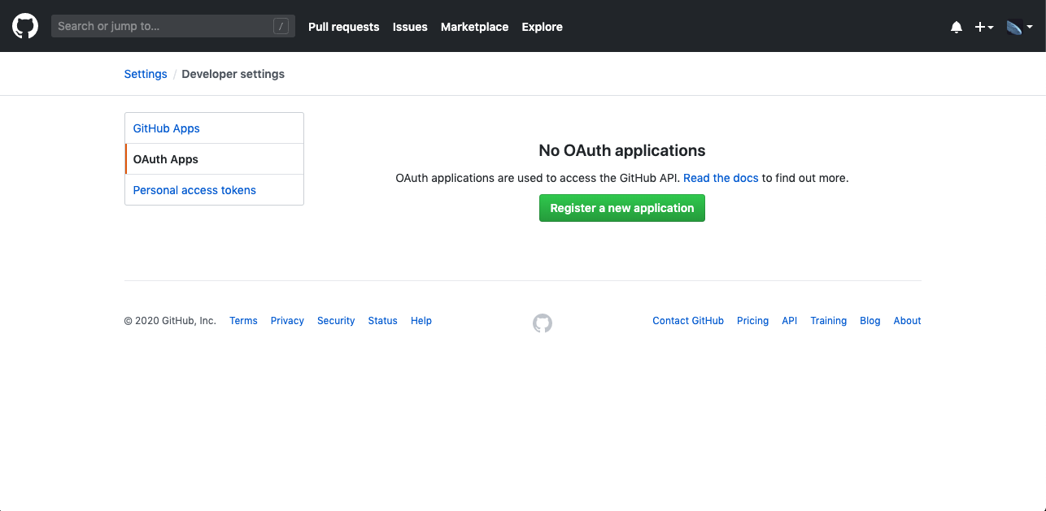Click the Developer settings breadcrumb text
This screenshot has width=1046, height=511.
(x=233, y=74)
